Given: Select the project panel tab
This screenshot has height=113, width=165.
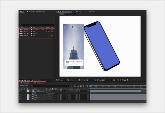Looking at the screenshot, I should click(x=22, y=12).
